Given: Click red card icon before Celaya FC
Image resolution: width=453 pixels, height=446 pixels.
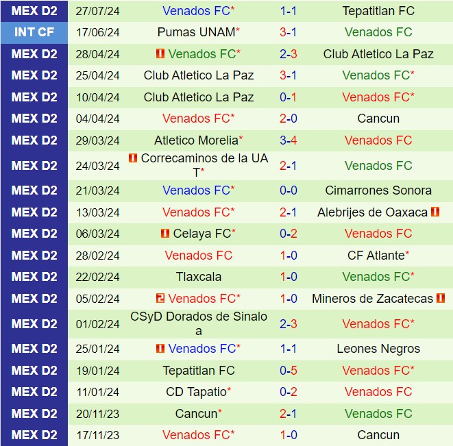Looking at the screenshot, I should pyautogui.click(x=164, y=234).
